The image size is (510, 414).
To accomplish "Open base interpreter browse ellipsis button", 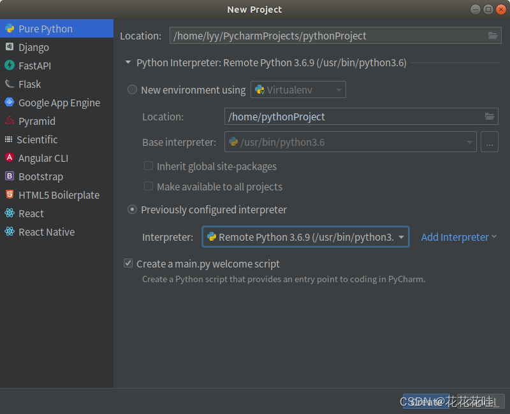I will point(490,142).
